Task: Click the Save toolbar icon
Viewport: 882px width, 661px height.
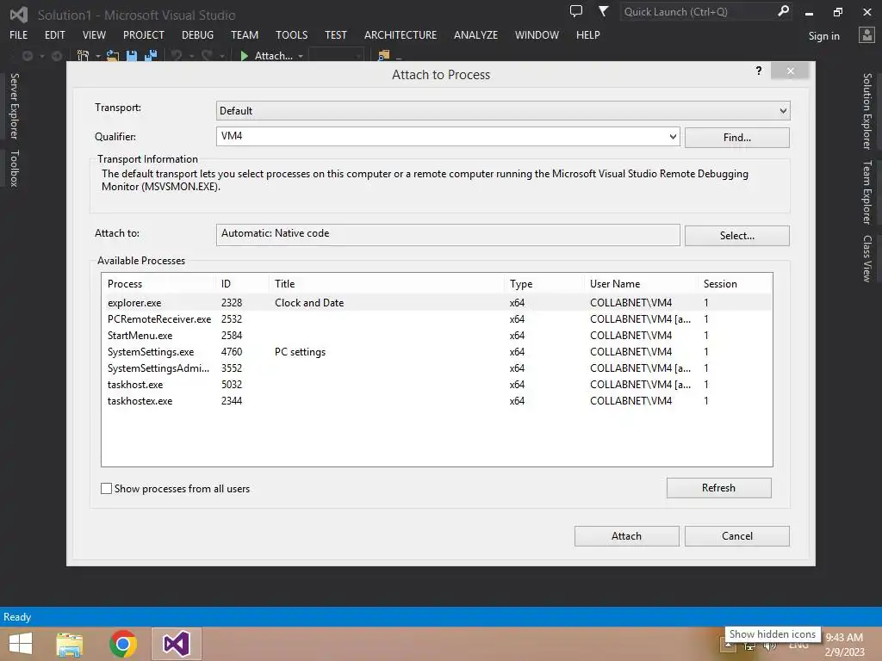Action: [132, 56]
